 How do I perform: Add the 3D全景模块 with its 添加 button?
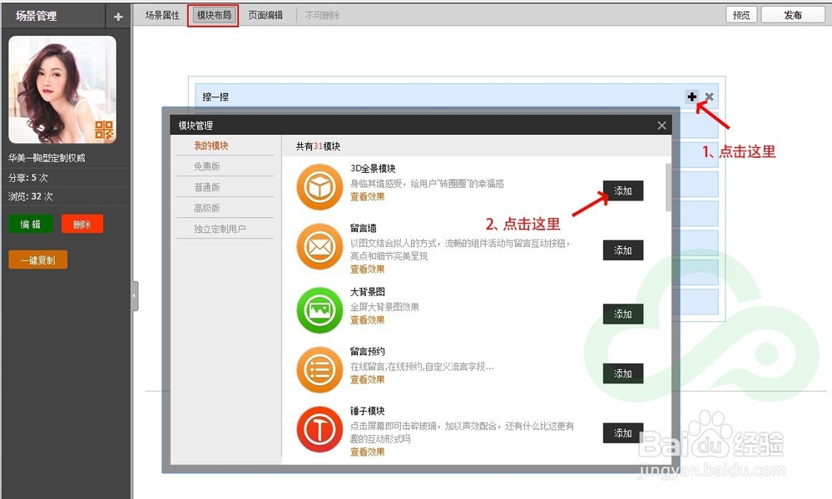[x=622, y=190]
